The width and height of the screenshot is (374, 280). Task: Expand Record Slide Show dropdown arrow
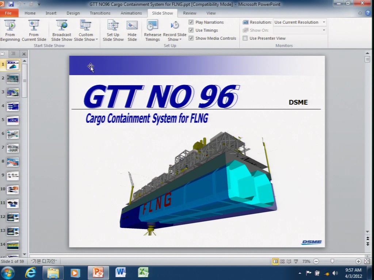click(x=180, y=39)
